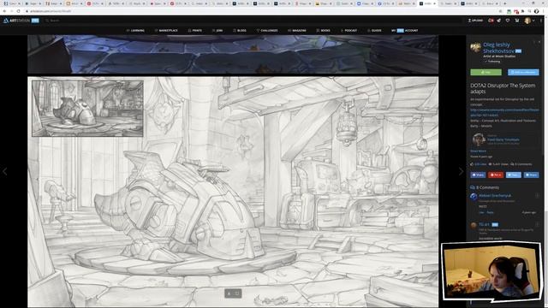
Task: Open options menu on Aleksei's comment
Action: pos(537,196)
